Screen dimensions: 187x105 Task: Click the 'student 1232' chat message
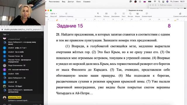[x=13, y=74]
